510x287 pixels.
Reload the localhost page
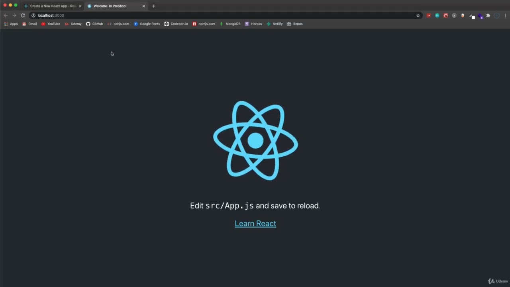(23, 15)
